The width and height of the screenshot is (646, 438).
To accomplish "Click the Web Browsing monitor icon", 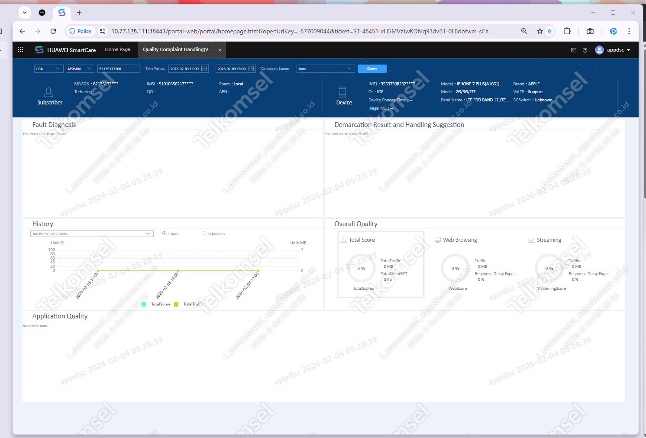I will click(x=438, y=240).
